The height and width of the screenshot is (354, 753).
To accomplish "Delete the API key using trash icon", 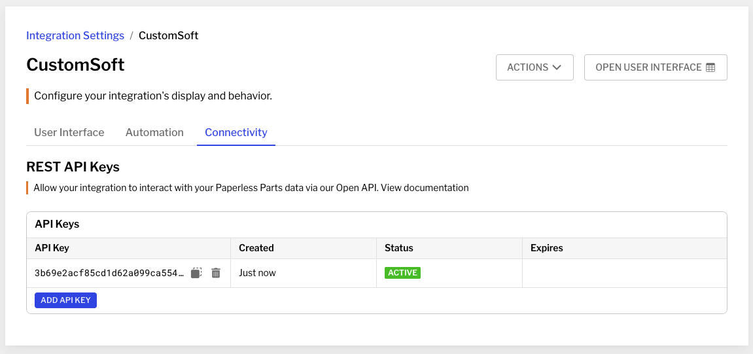I will point(216,273).
